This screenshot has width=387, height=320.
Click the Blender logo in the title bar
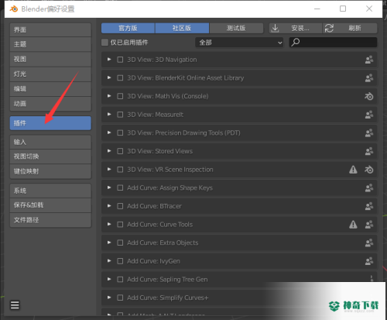coord(14,9)
